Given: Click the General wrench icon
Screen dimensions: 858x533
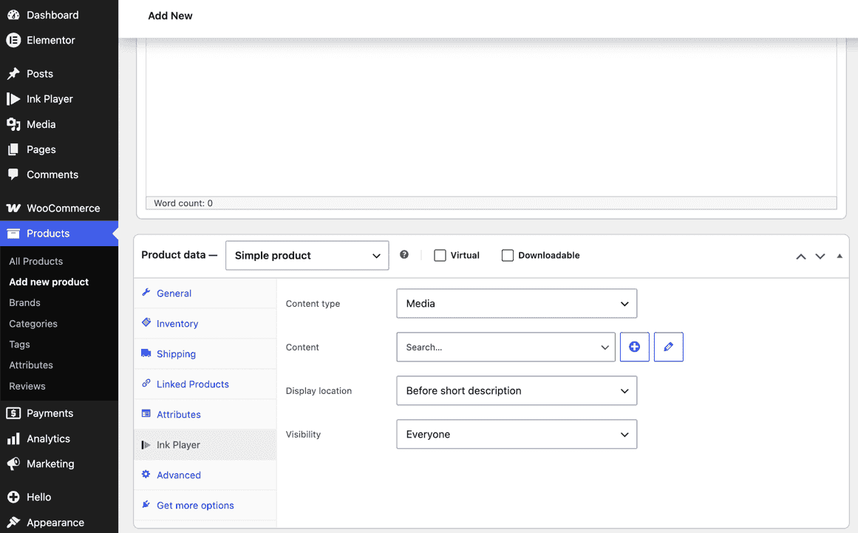Looking at the screenshot, I should [146, 292].
